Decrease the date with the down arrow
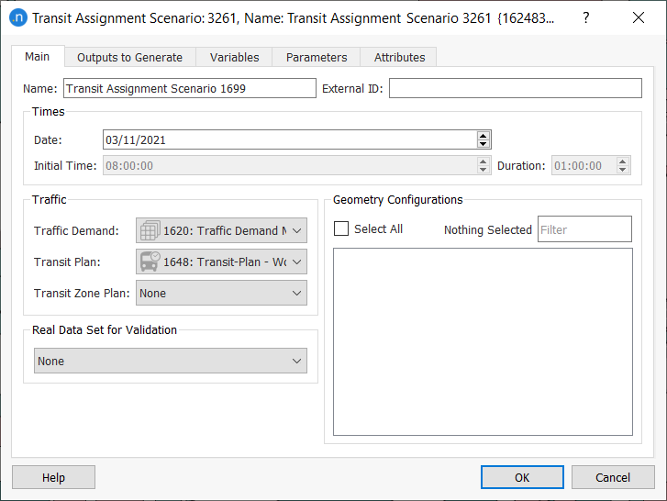The height and width of the screenshot is (501, 667). coord(483,144)
